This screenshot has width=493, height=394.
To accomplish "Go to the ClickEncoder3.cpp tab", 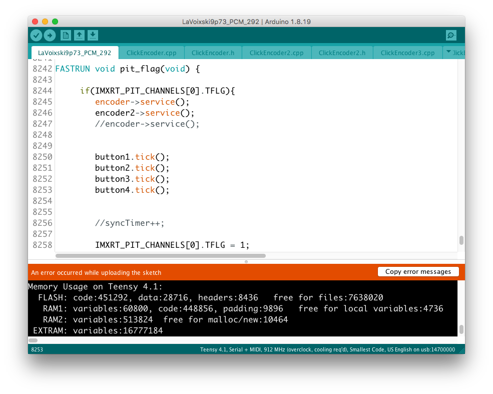I will click(407, 53).
